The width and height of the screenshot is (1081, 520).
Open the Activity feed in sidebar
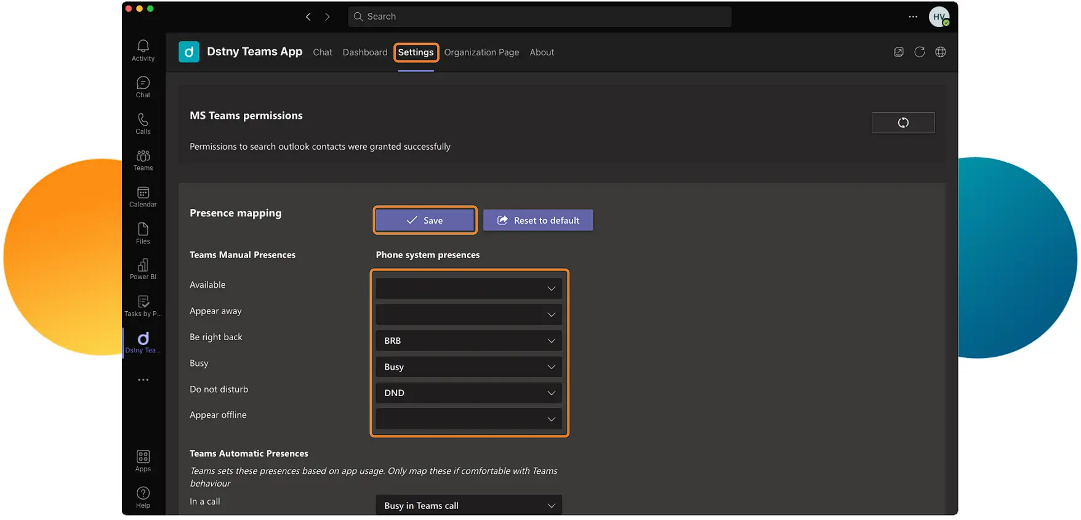click(x=143, y=51)
